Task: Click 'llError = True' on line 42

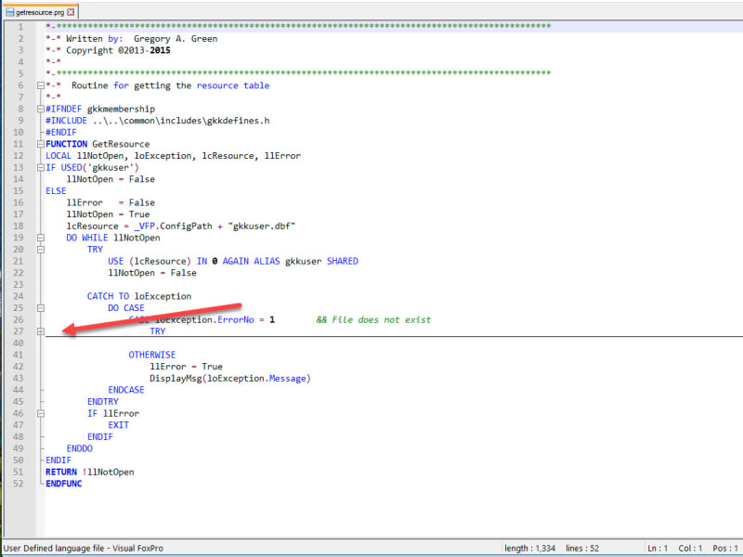Action: pos(187,367)
